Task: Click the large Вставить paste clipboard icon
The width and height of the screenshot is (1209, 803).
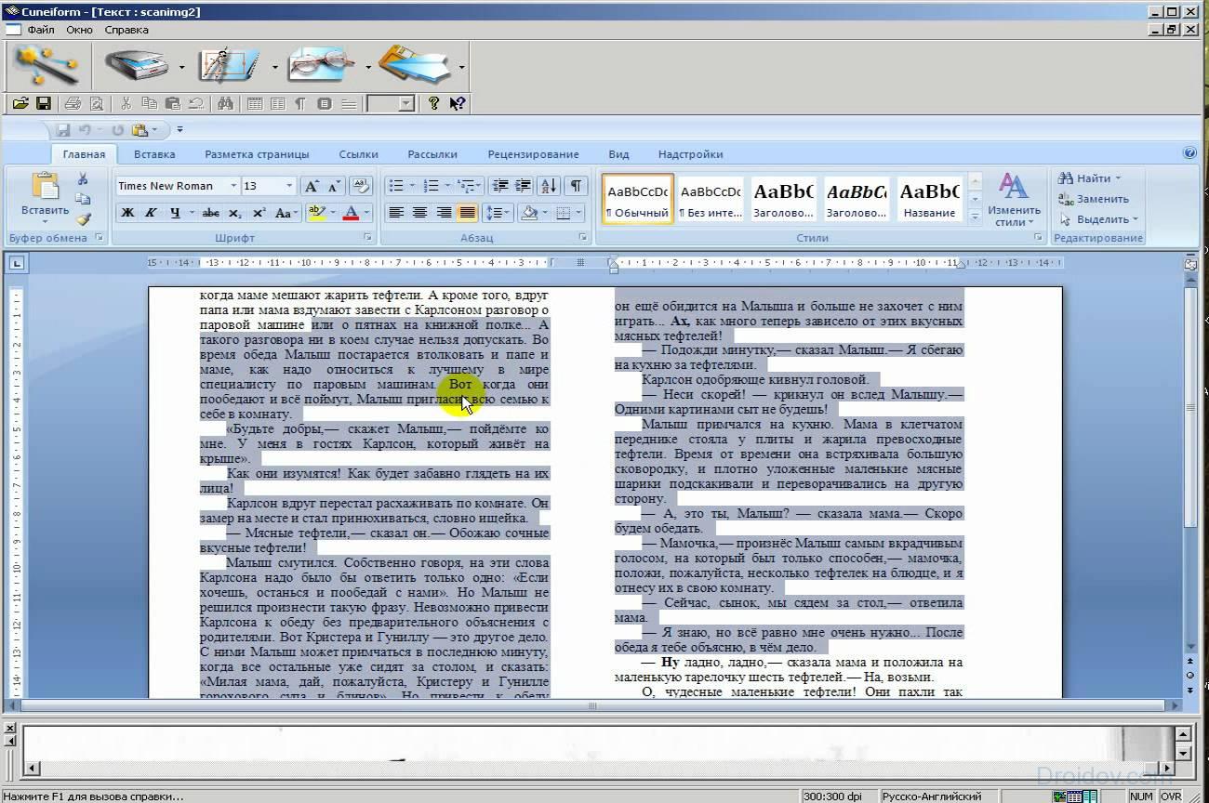Action: pyautogui.click(x=45, y=186)
